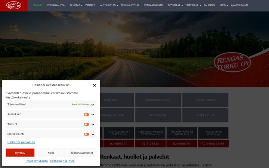
Task: Show next slide with right carousel arrow
Action: (x=263, y=49)
